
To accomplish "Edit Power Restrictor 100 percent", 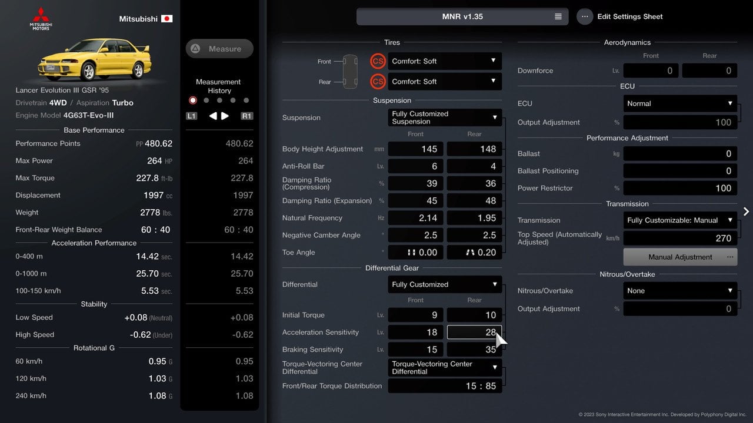I will (680, 188).
